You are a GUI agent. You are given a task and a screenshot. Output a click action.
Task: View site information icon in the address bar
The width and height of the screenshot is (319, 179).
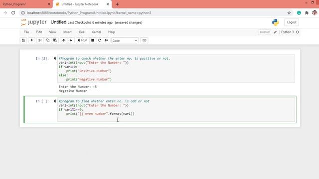click(x=23, y=13)
